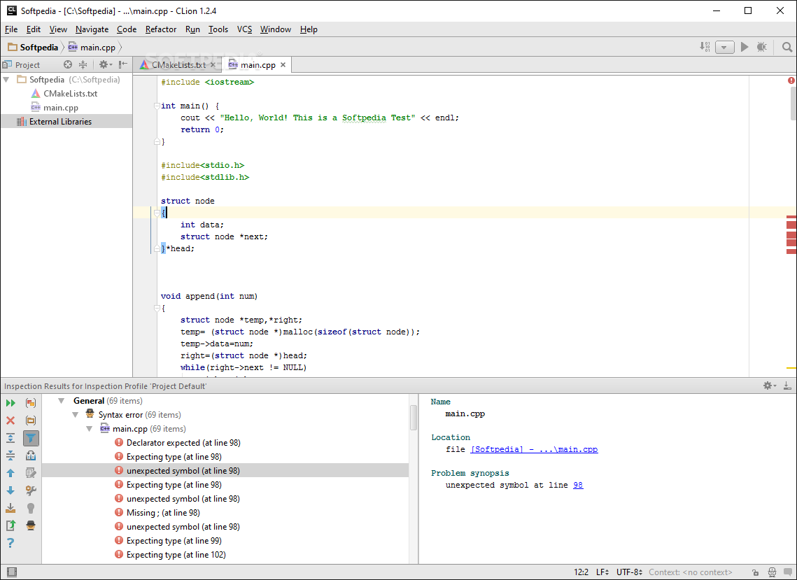The image size is (797, 580).
Task: Toggle the lock read-only icon in status bar
Action: coord(755,572)
